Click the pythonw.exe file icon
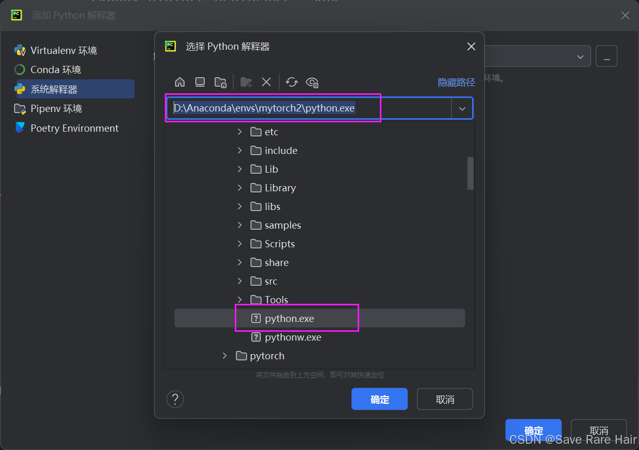This screenshot has height=450, width=639. 255,337
